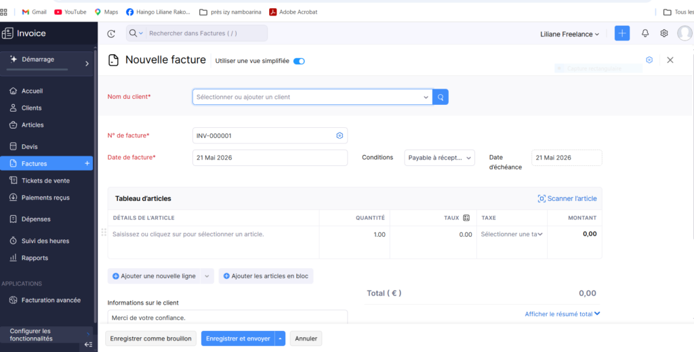Click the Scanner l'article link
694x352 pixels.
567,198
